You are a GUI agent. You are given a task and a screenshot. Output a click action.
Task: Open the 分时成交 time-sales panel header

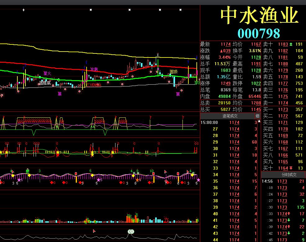[x=289, y=175]
